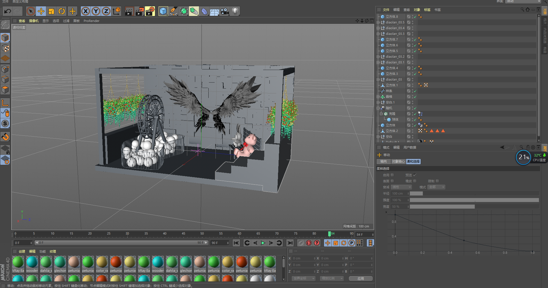Toggle the 表面 checkbox
Screen dimensions: 548x288
(x=392, y=181)
